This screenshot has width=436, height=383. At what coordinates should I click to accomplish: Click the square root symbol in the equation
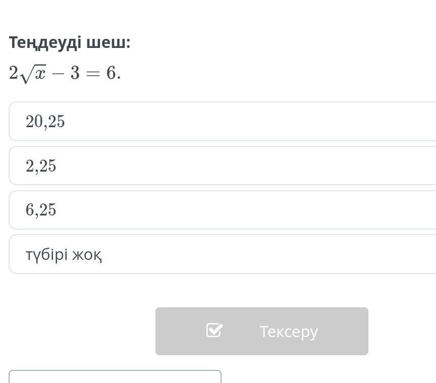[x=26, y=76]
